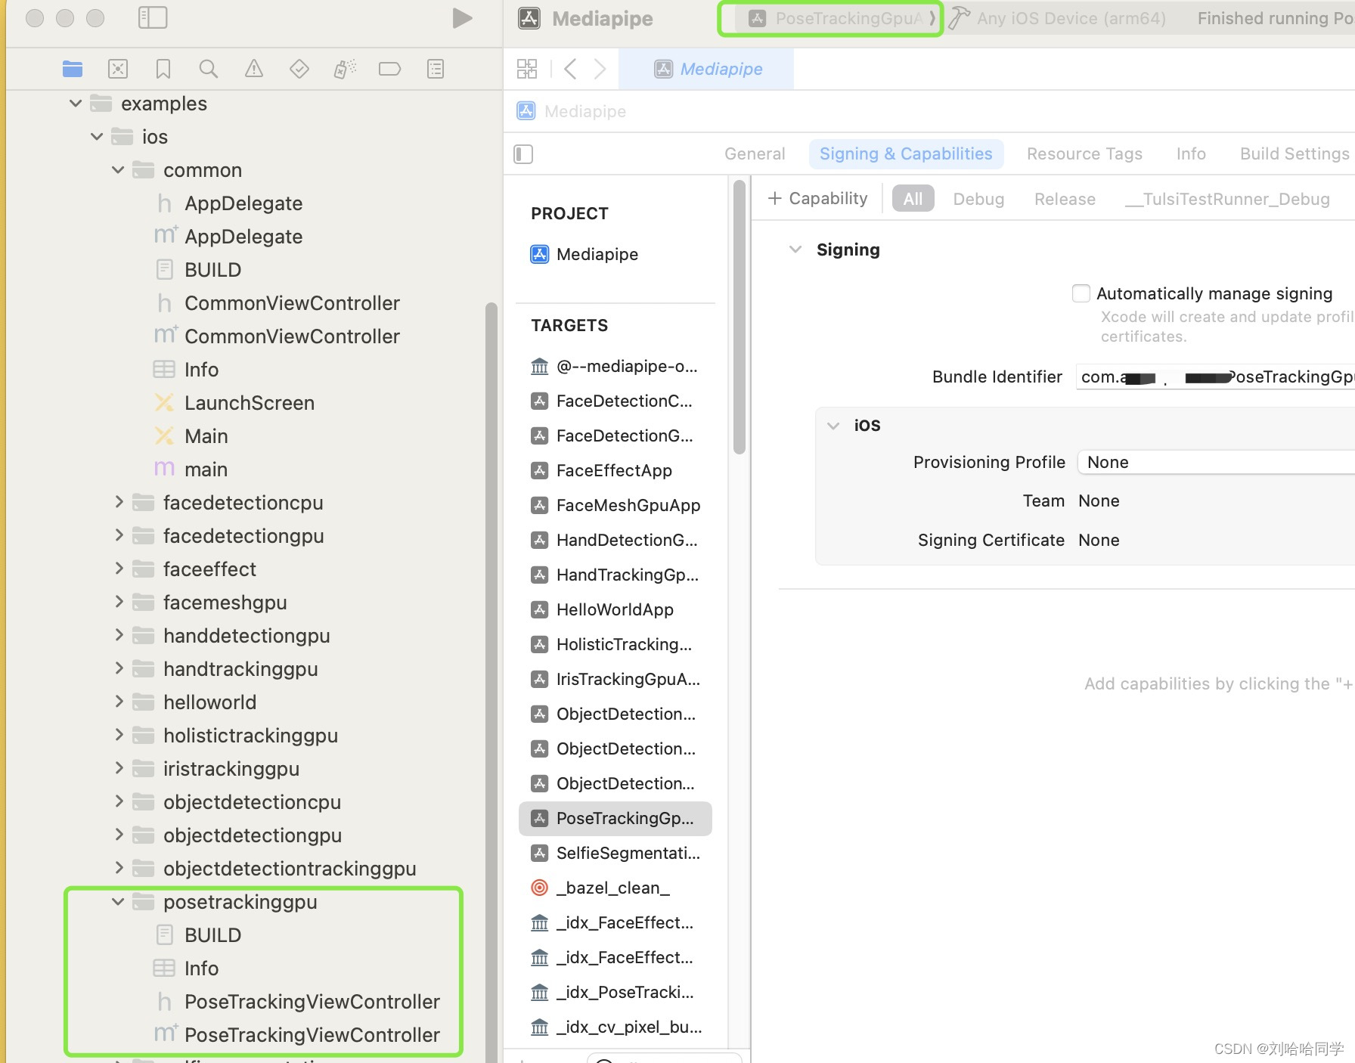Image resolution: width=1355 pixels, height=1063 pixels.
Task: Select the SelfieSegmentati... target
Action: point(615,853)
